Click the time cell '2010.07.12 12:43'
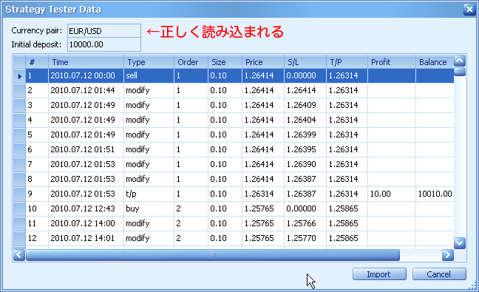 click(86, 208)
